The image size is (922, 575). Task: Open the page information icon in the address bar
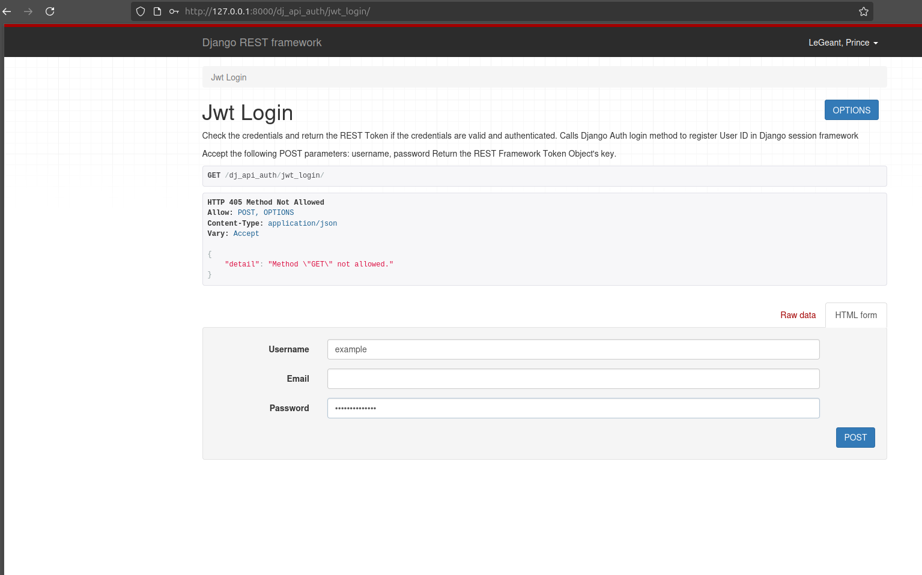[x=157, y=11]
